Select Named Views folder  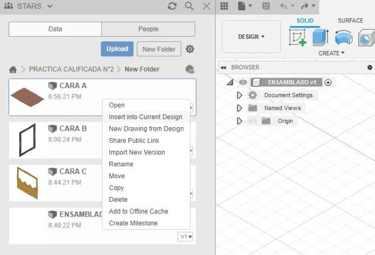(283, 108)
